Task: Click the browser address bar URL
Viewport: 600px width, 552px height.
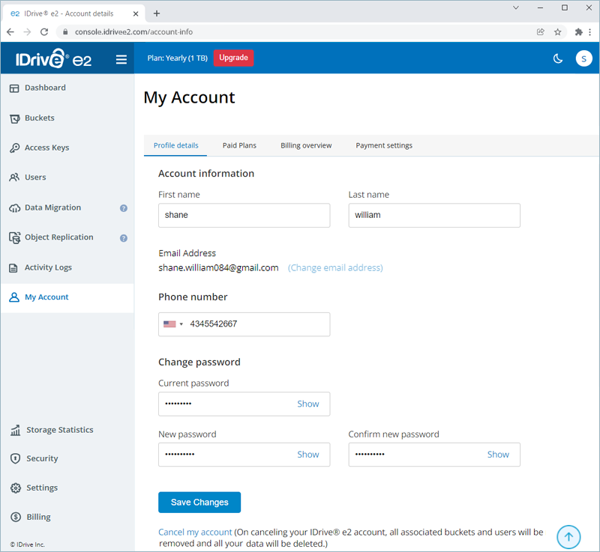Action: [x=133, y=32]
